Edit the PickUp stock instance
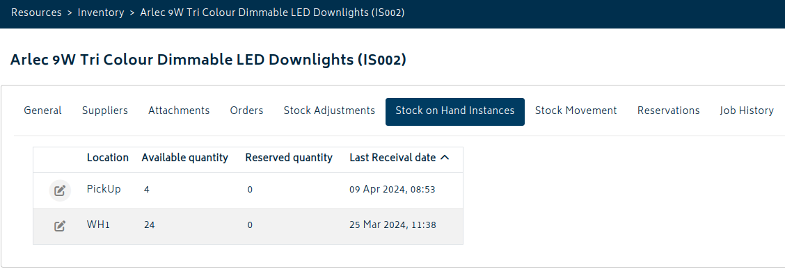Viewport: 785px width, 269px height. [60, 190]
